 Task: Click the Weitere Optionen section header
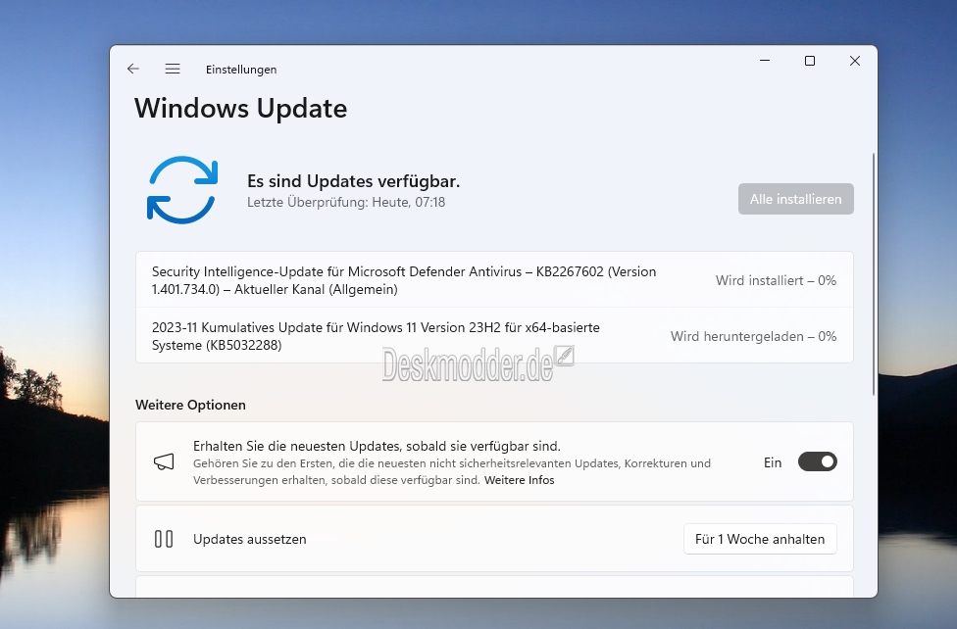(190, 405)
